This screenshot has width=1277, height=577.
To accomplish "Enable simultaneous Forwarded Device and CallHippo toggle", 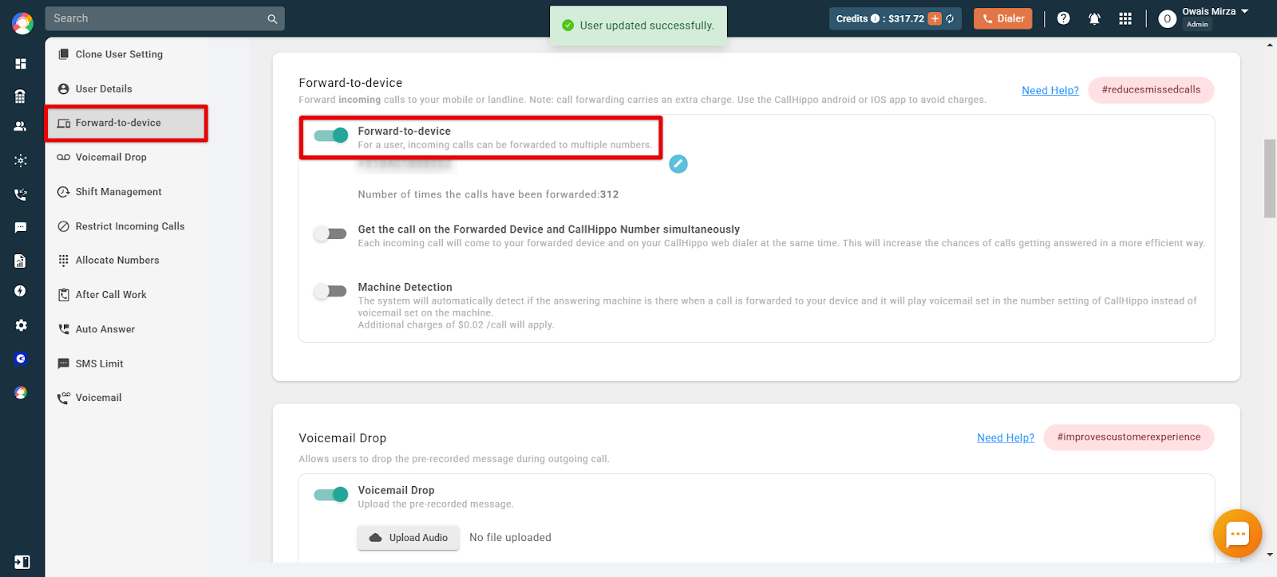I will (330, 234).
